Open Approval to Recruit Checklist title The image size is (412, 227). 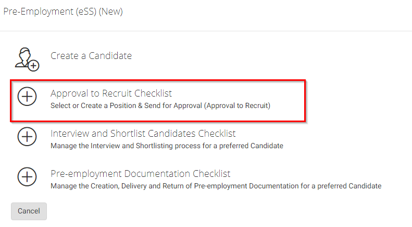111,93
